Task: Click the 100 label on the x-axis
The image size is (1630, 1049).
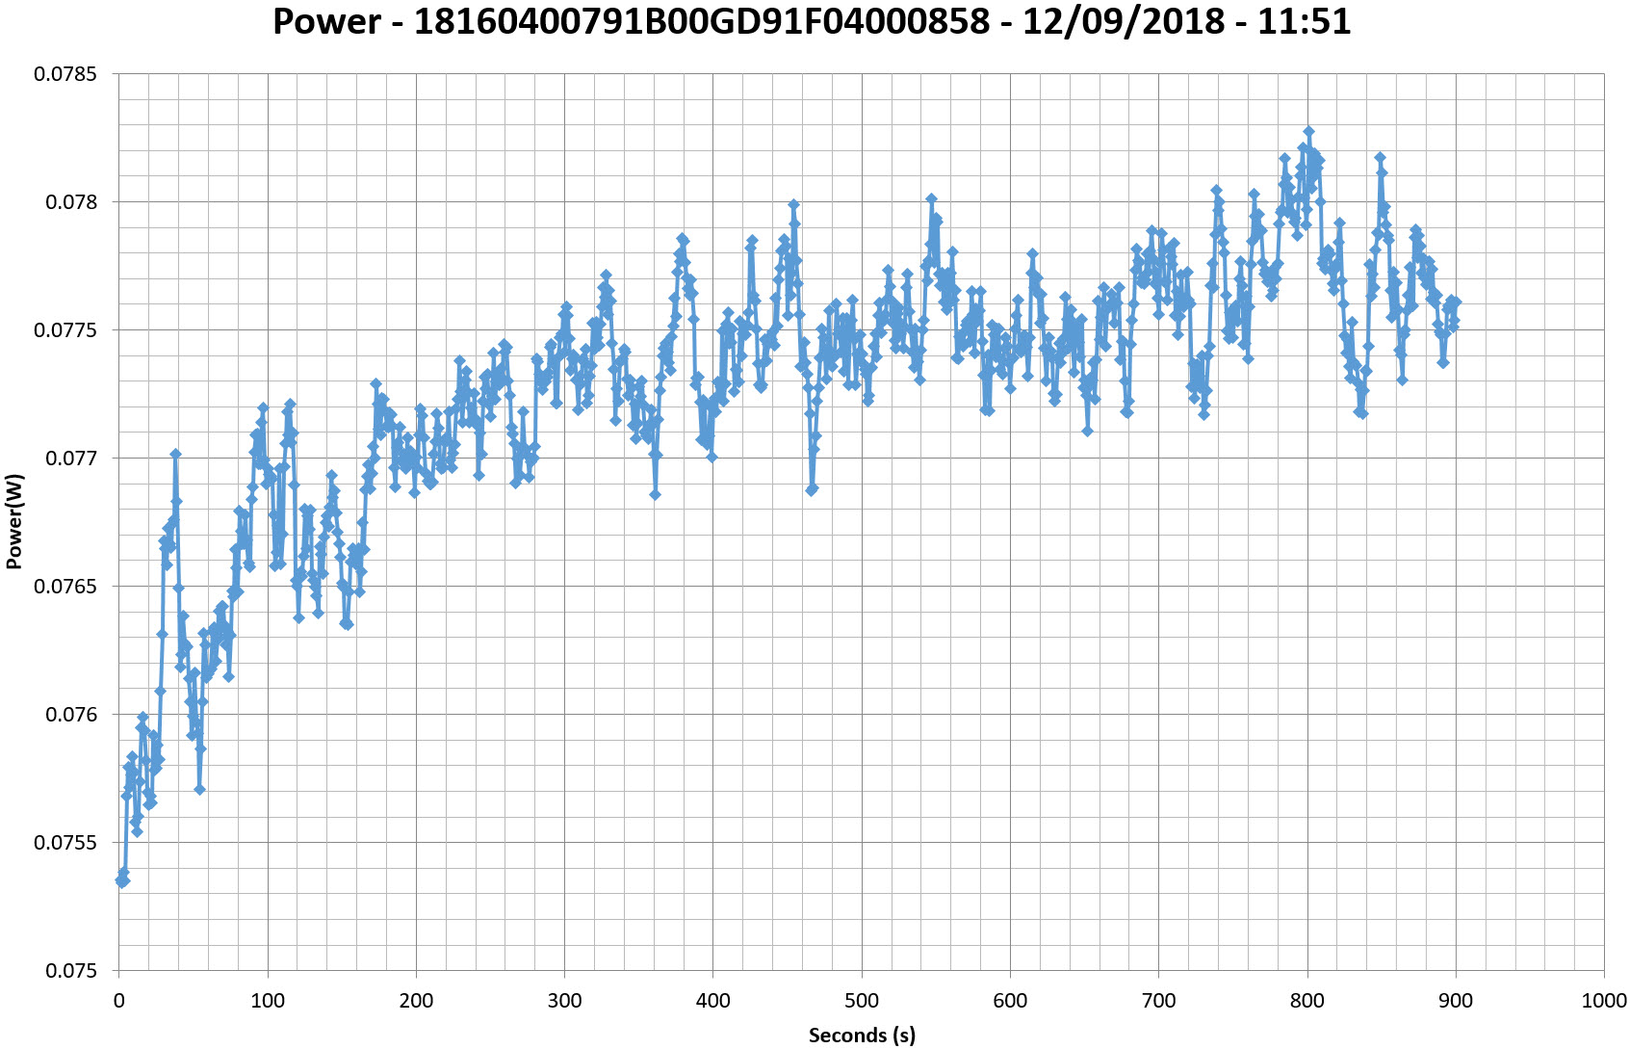Action: (x=268, y=1001)
